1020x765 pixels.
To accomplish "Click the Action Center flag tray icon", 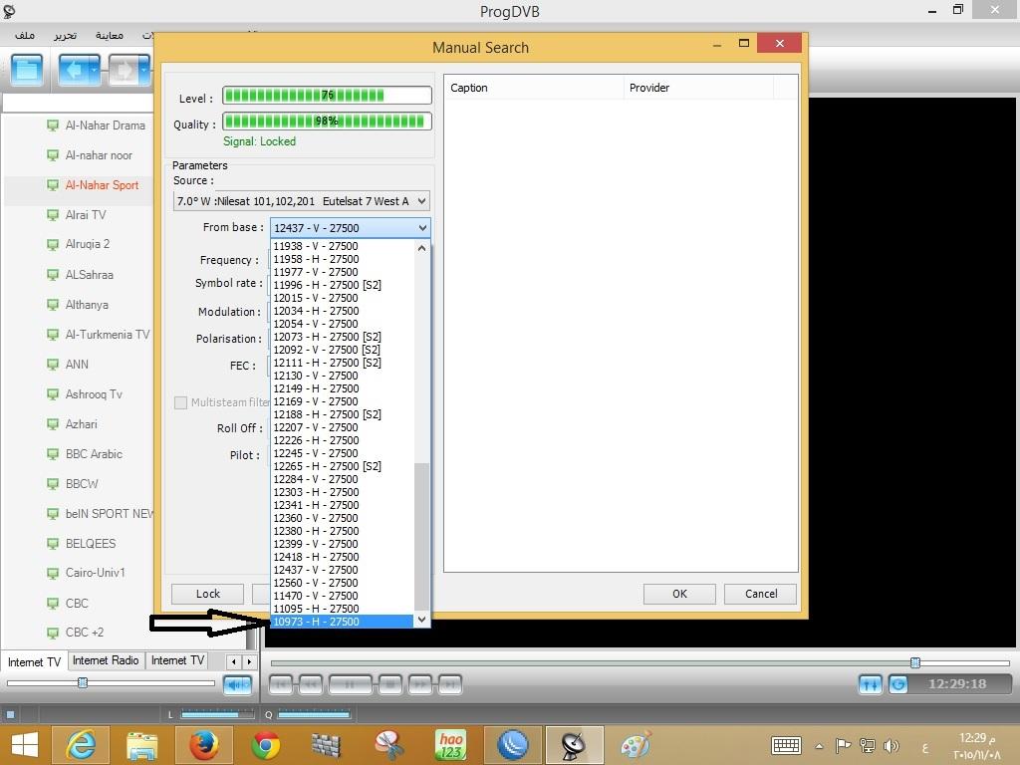I will [843, 745].
